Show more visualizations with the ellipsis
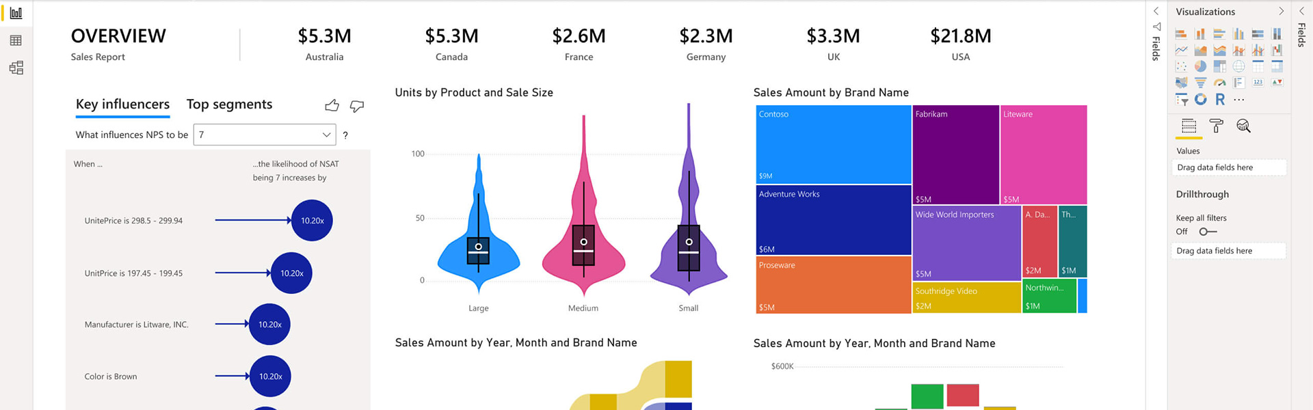 tap(1238, 100)
